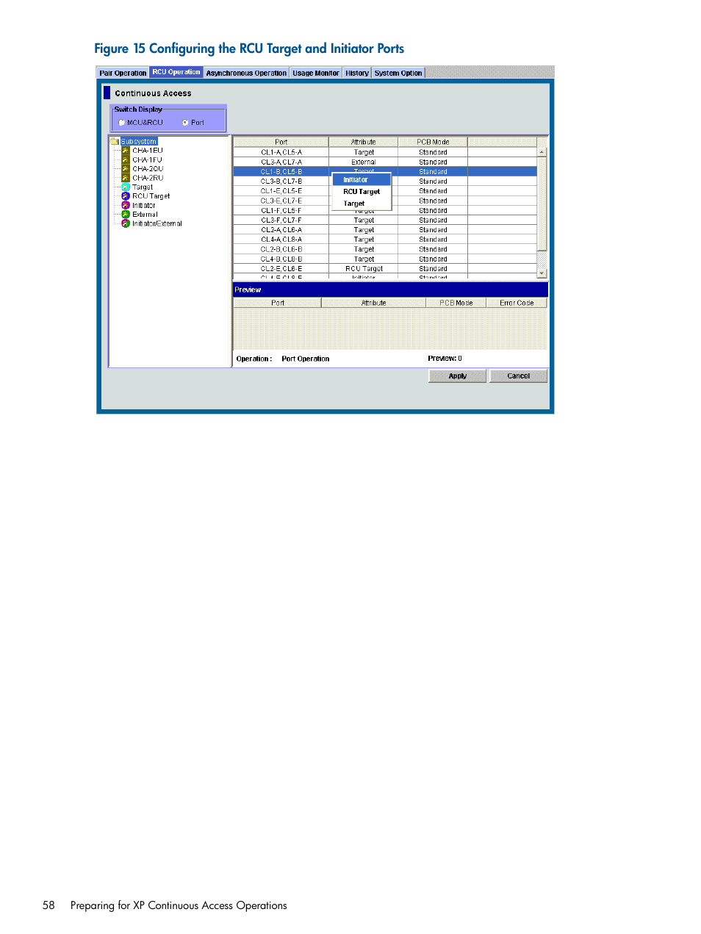701x934 pixels.
Task: Sort by the Attribute column header
Action: [x=363, y=142]
